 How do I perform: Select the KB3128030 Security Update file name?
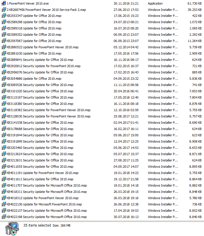[x=48, y=116]
